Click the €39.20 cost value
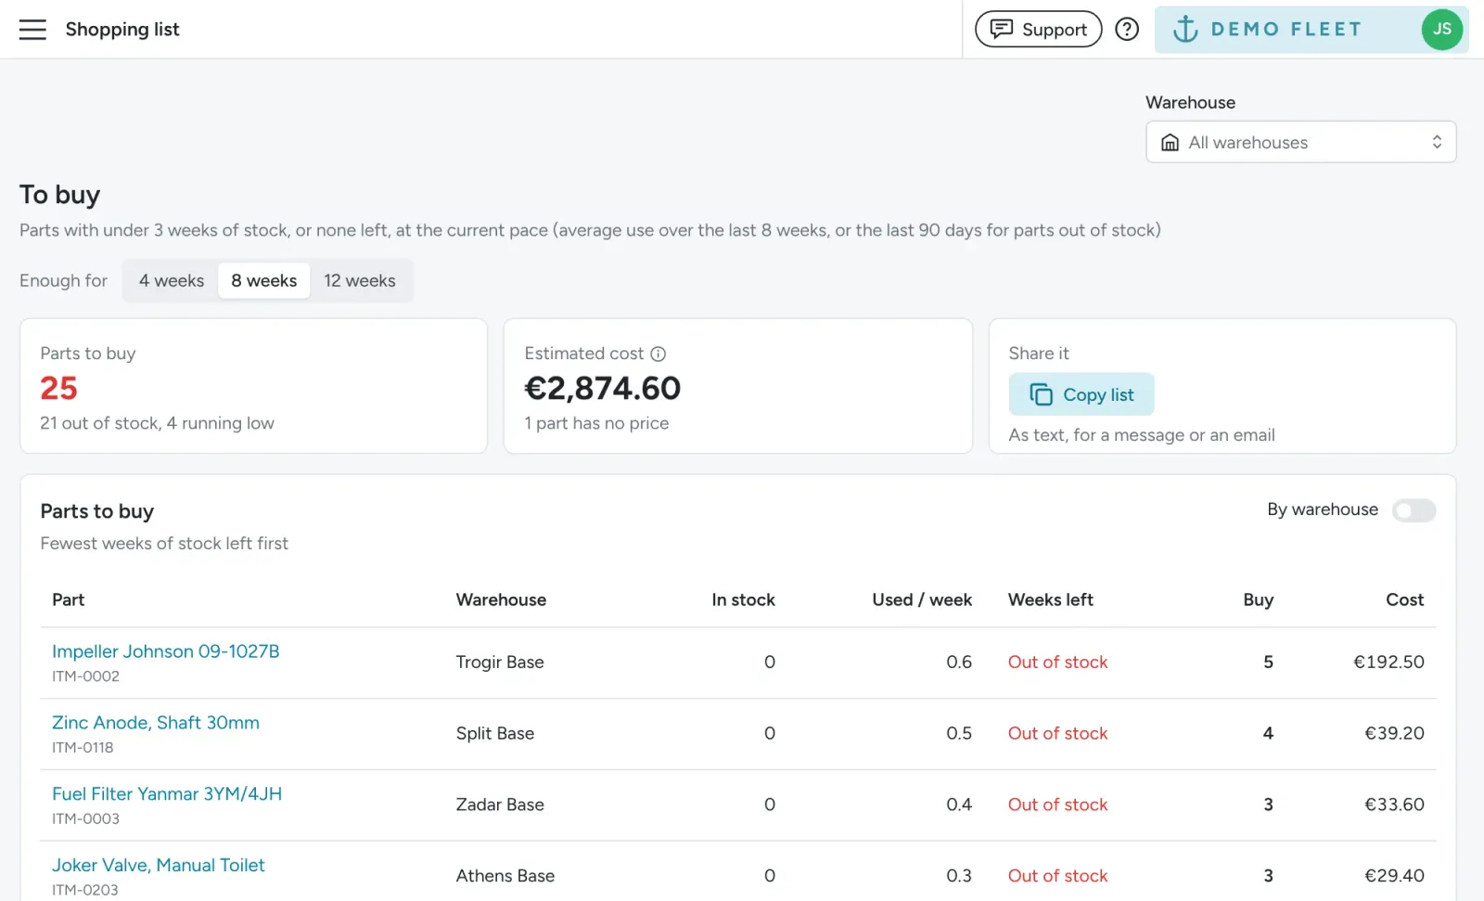This screenshot has width=1484, height=901. [1394, 733]
